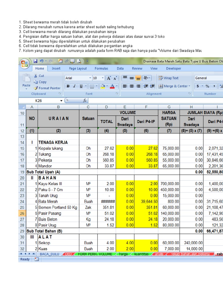The image size is (223, 297).
Task: Save the workbook from Quick Access toolbar
Action: pyautogui.click(x=35, y=61)
